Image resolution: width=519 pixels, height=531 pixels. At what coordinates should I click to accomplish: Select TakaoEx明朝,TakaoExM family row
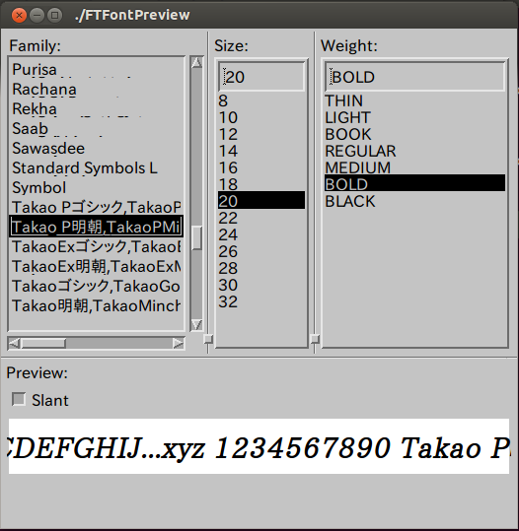point(97,266)
